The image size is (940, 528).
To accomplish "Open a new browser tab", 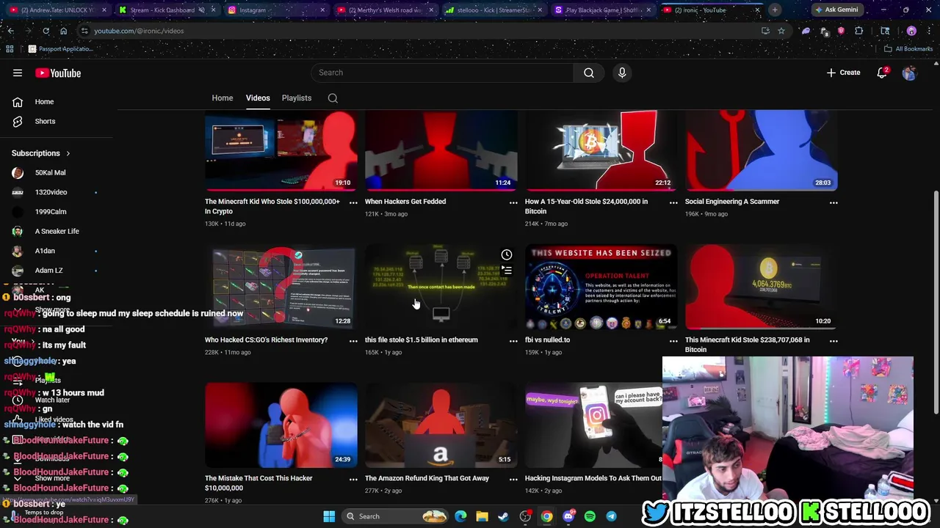I will click(x=775, y=10).
